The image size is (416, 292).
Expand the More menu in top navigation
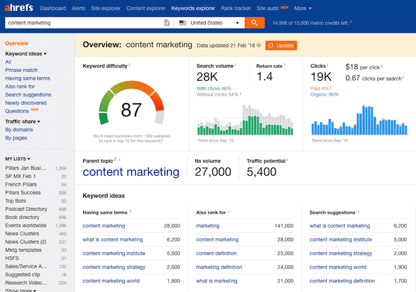point(302,8)
